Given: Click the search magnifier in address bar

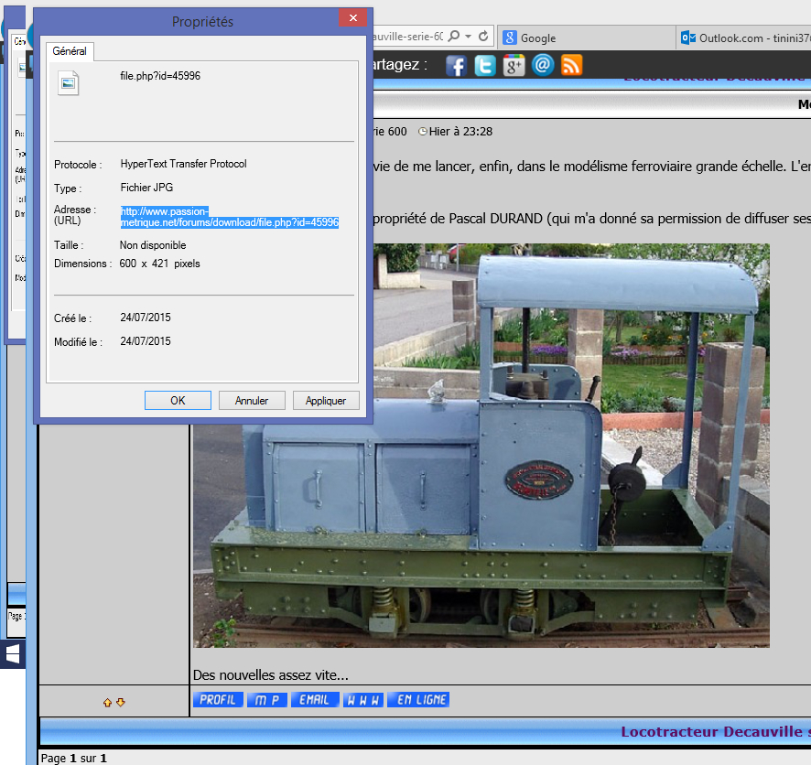Looking at the screenshot, I should tap(454, 37).
